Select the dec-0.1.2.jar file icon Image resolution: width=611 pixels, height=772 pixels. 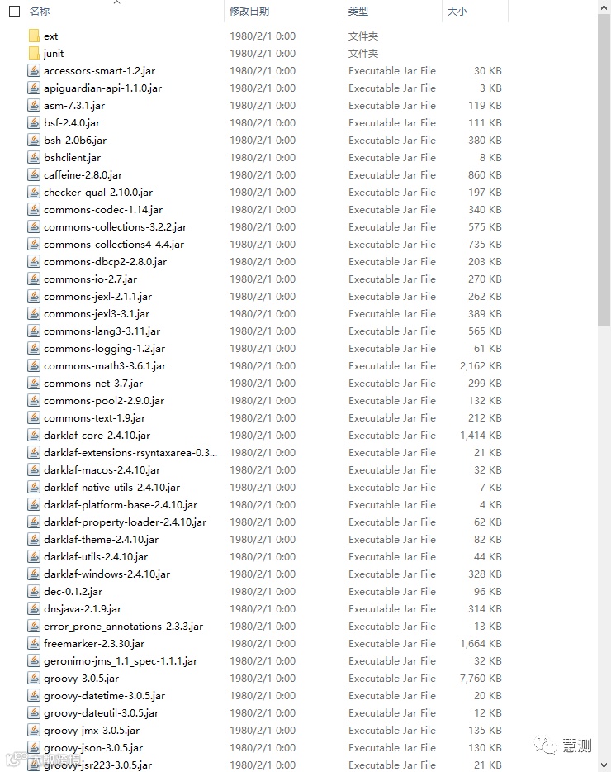click(34, 591)
